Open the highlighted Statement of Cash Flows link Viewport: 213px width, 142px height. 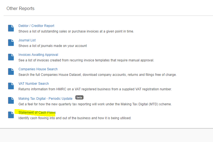coord(37,113)
